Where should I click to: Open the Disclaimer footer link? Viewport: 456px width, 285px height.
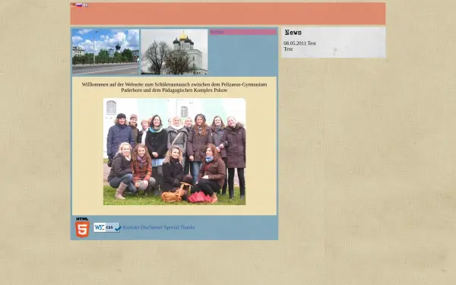pyautogui.click(x=151, y=227)
